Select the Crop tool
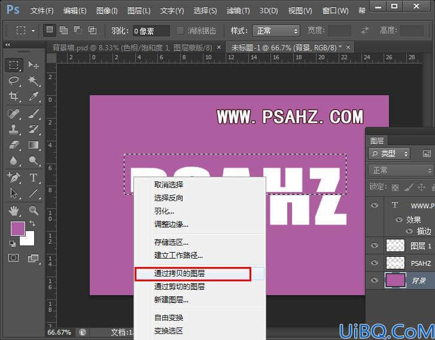435x340 pixels. click(x=14, y=96)
